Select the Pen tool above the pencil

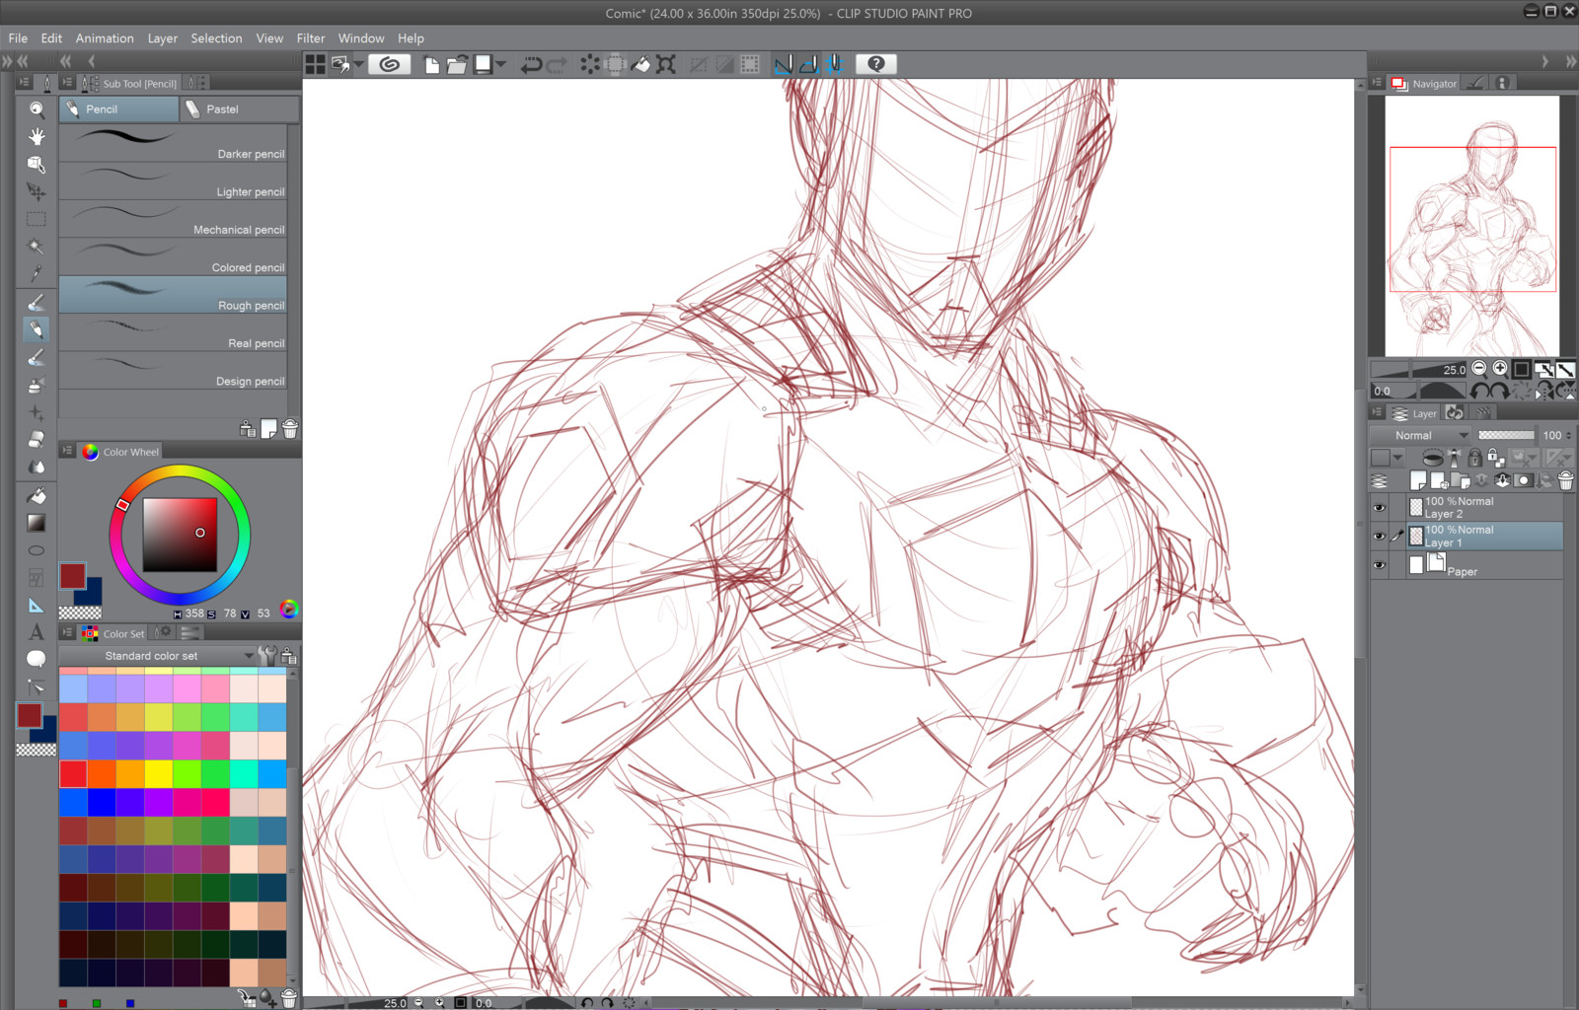click(x=37, y=302)
